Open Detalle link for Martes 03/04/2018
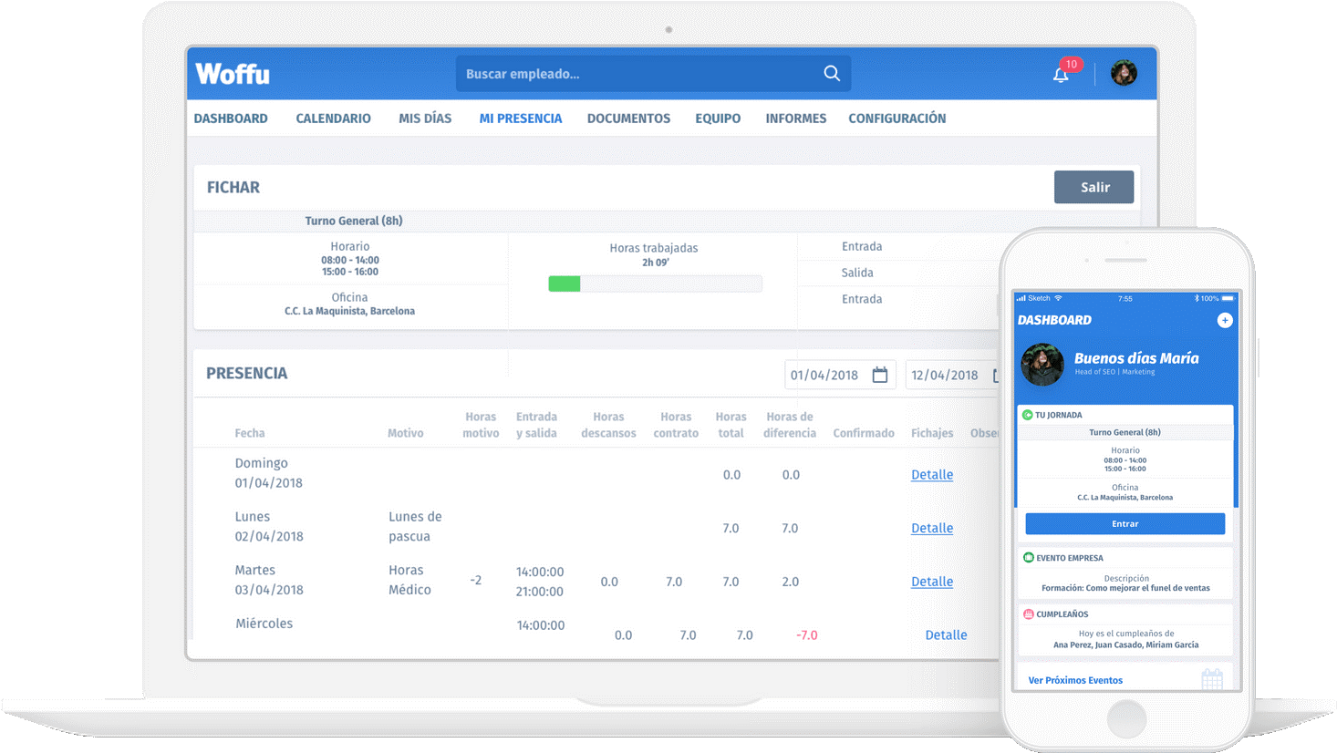Viewport: 1337px width, 753px height. tap(931, 582)
